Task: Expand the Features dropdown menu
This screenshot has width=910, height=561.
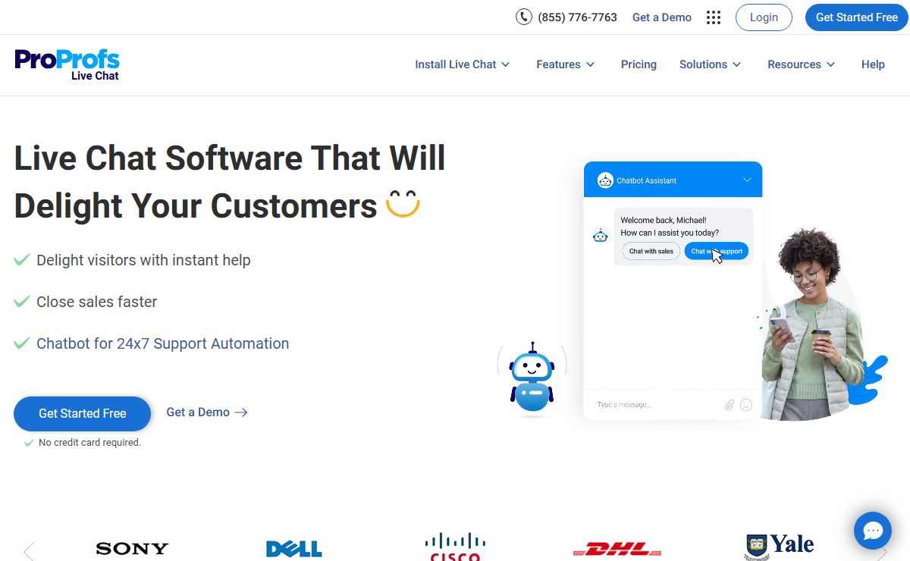Action: [x=565, y=64]
